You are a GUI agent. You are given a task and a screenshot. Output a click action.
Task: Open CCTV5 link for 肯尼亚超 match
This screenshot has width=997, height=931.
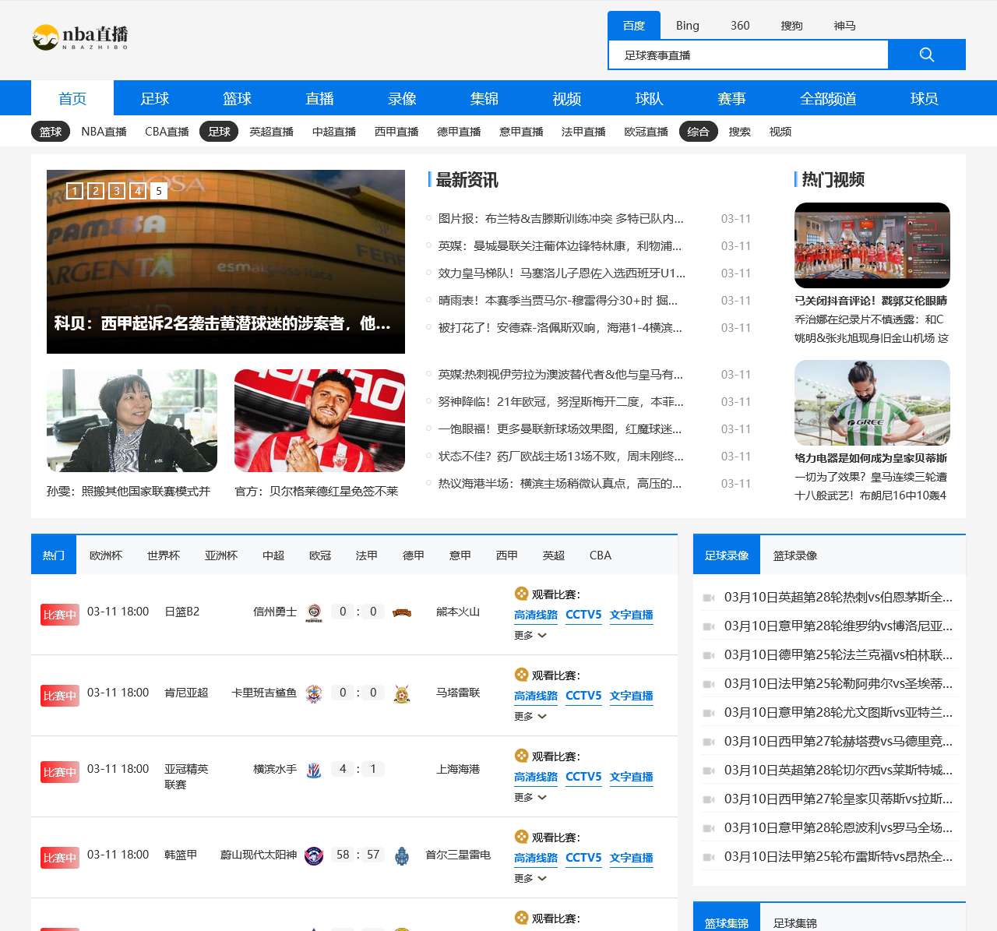(583, 696)
